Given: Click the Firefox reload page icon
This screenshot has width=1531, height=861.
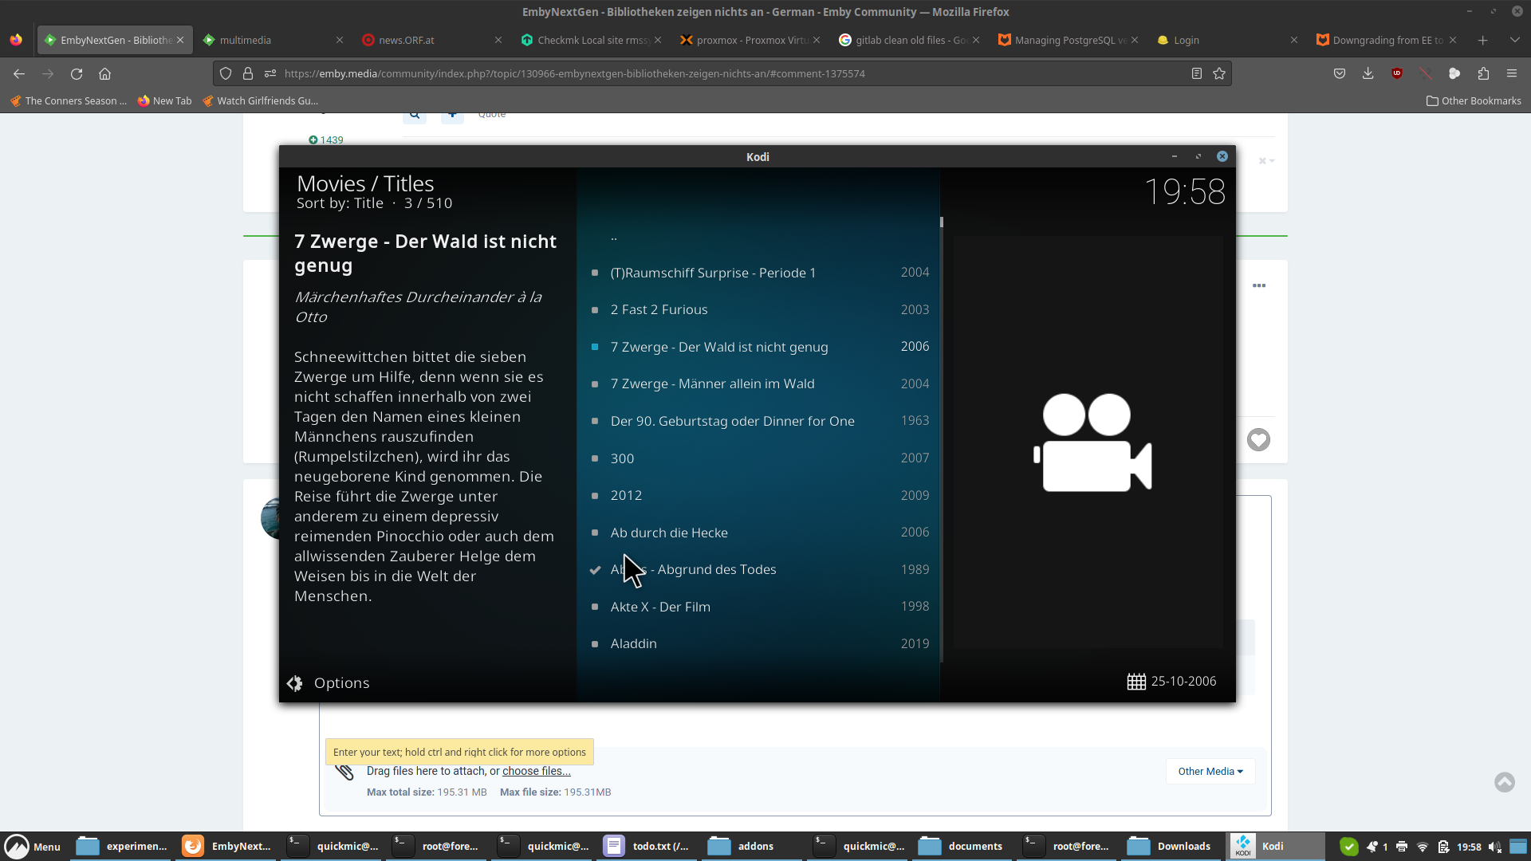Looking at the screenshot, I should click(77, 74).
